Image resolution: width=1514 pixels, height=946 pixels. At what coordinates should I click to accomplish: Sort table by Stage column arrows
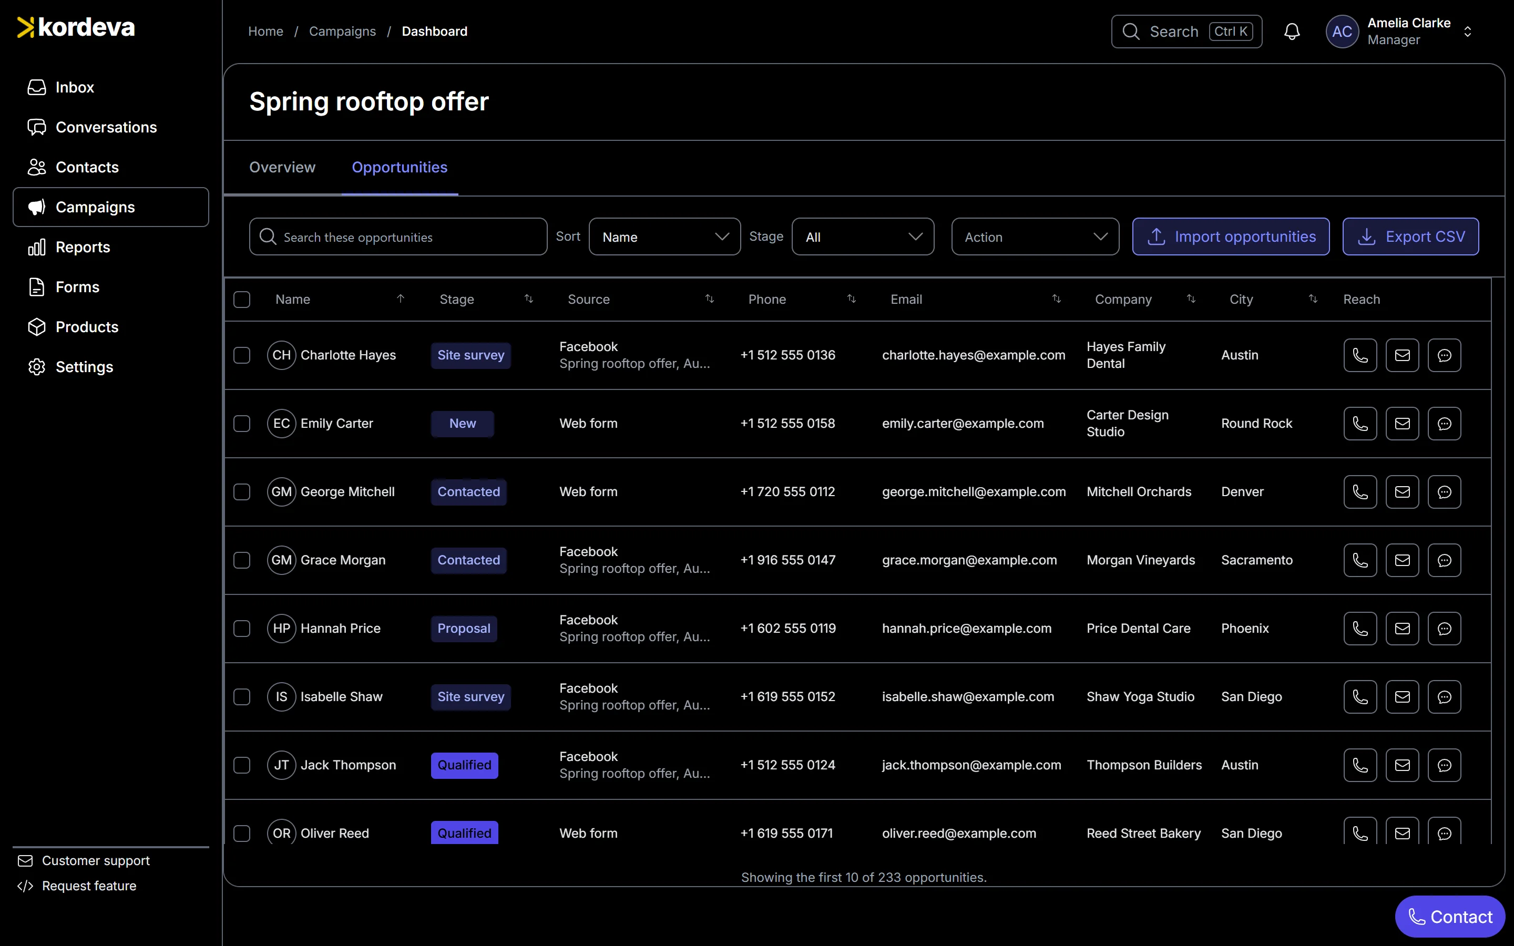point(529,299)
